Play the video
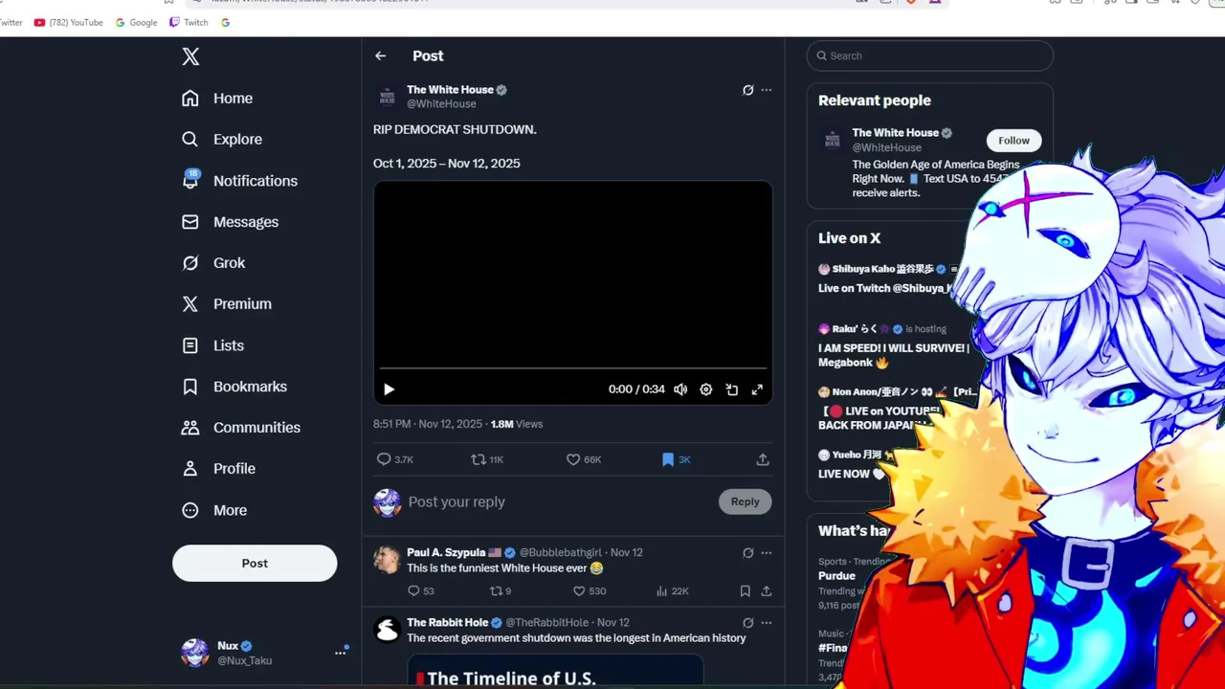This screenshot has height=689, width=1225. click(x=389, y=389)
